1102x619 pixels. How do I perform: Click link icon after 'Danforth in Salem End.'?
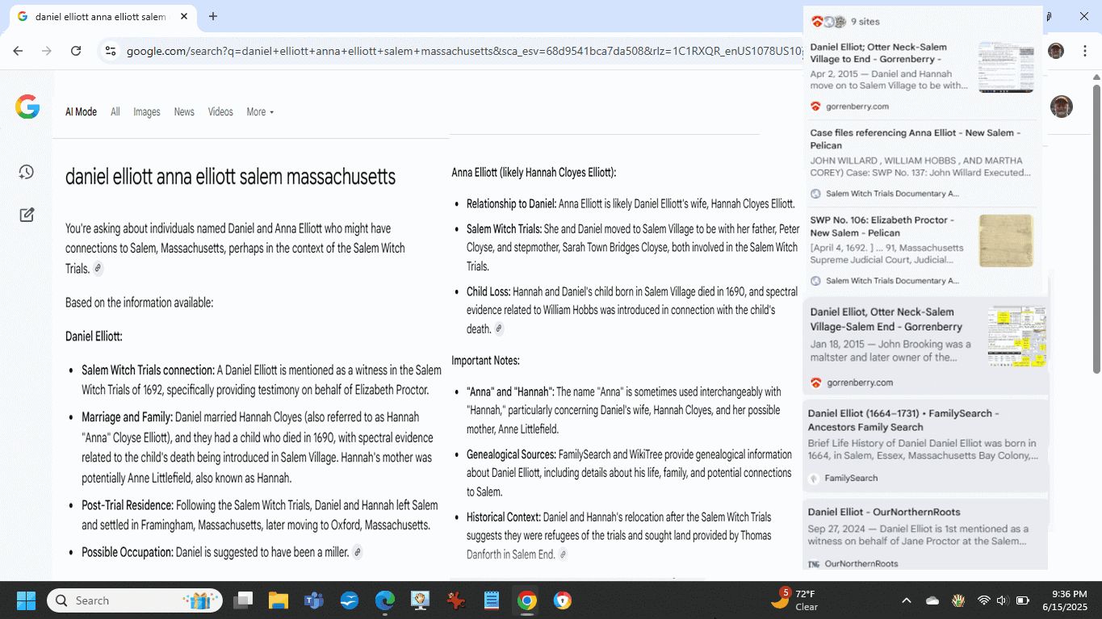click(x=563, y=554)
